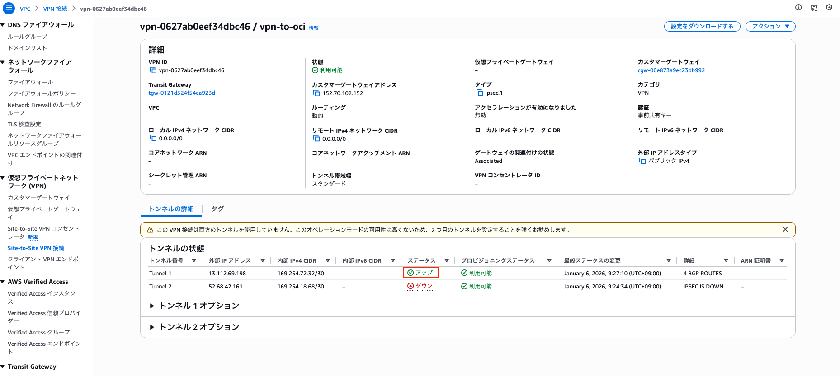Viewport: 840px width, 376px height.
Task: Click Tunnel 1 利用可能 provisioning status
Action: coord(477,273)
